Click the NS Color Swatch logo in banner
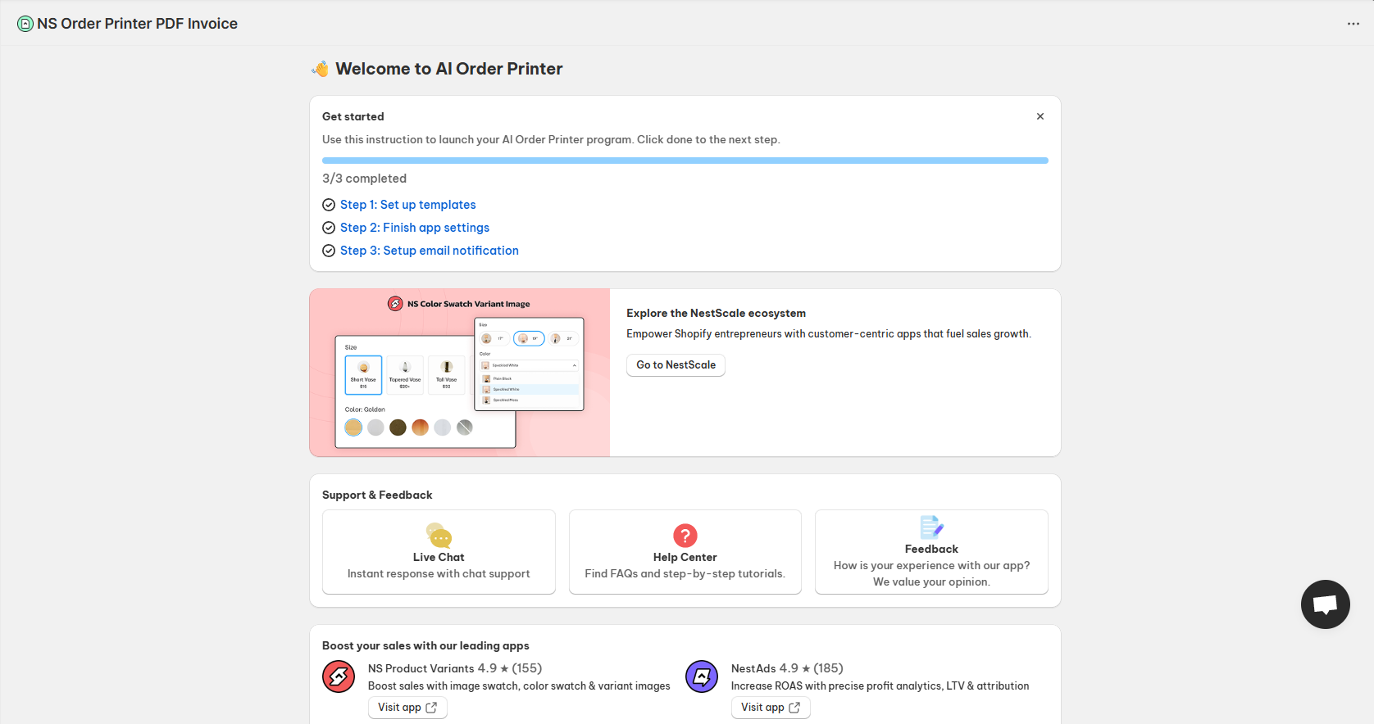1374x724 pixels. click(x=395, y=304)
